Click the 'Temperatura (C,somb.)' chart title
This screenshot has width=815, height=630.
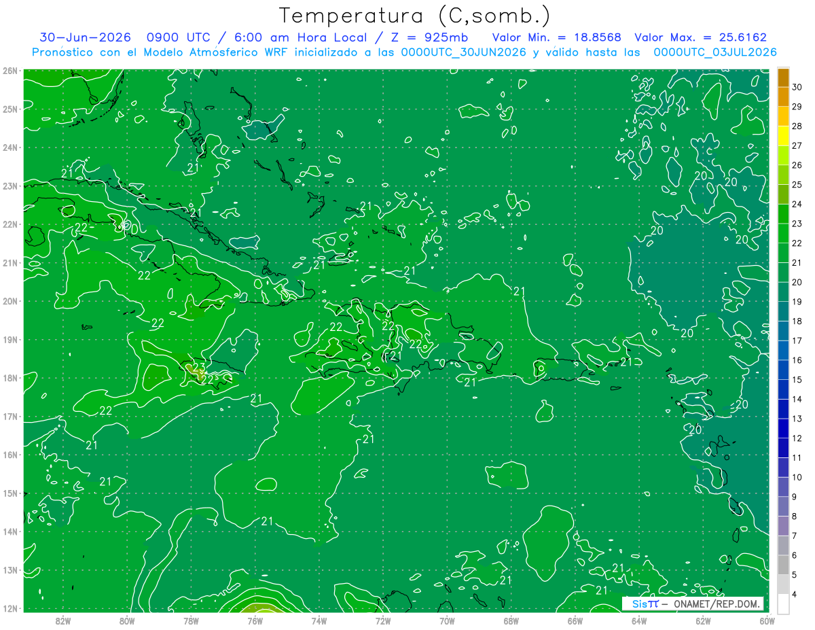(x=415, y=15)
